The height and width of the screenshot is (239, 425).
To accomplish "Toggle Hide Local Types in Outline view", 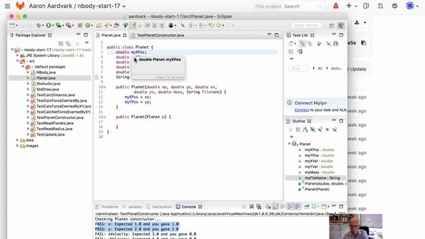I will [x=335, y=130].
